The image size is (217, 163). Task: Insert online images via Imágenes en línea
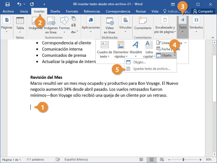[x=51, y=25]
